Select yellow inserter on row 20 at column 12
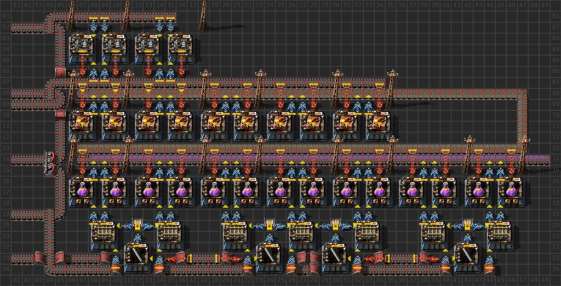Viewport: 561px width, 286px height. coord(136,225)
